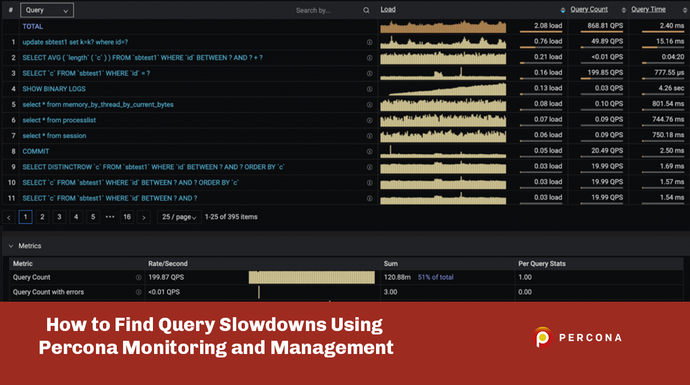Click the search magnifier icon
This screenshot has width=690, height=385.
coord(366,10)
